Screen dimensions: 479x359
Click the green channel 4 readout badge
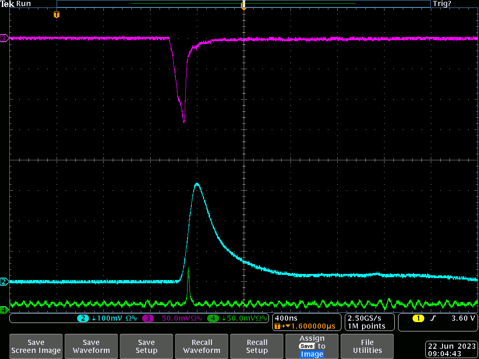point(213,318)
